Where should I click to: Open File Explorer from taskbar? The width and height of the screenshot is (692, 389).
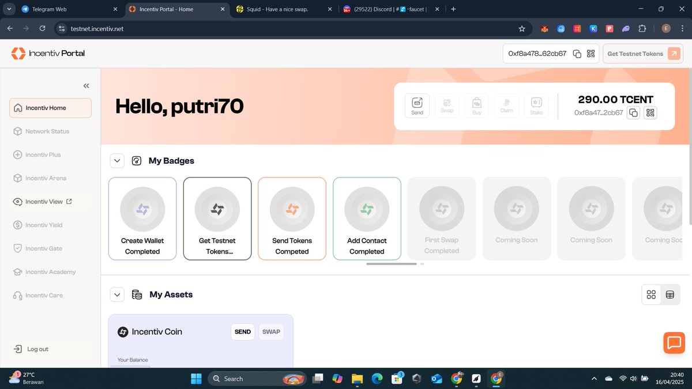357,379
